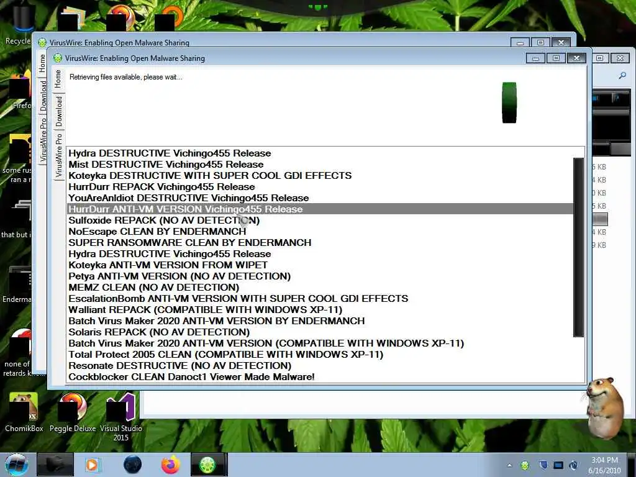Select Sulfoxide REPACK (NO AV DETECTION)
Screen dimensions: 636x477
point(320,220)
